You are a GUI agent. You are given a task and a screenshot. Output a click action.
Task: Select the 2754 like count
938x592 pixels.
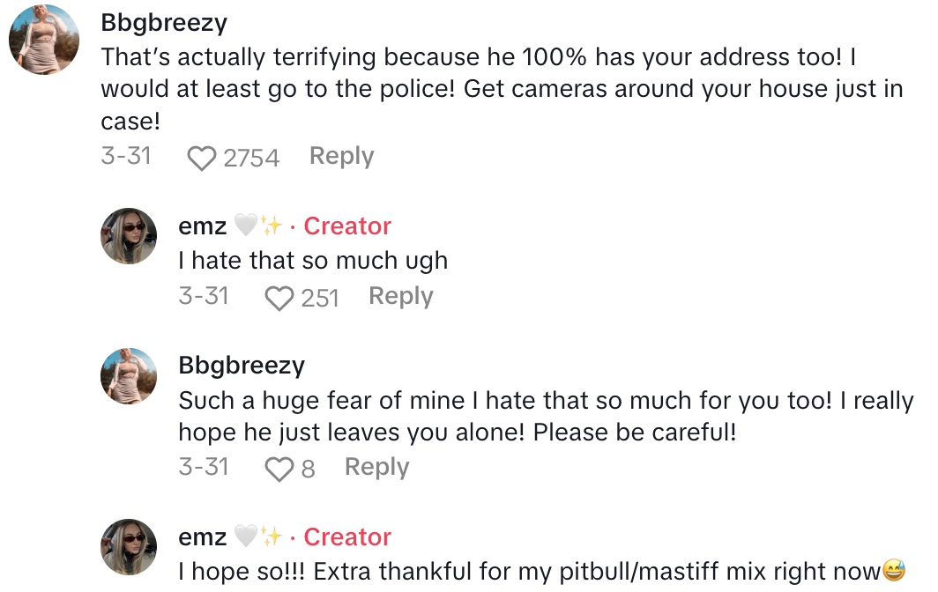(251, 159)
